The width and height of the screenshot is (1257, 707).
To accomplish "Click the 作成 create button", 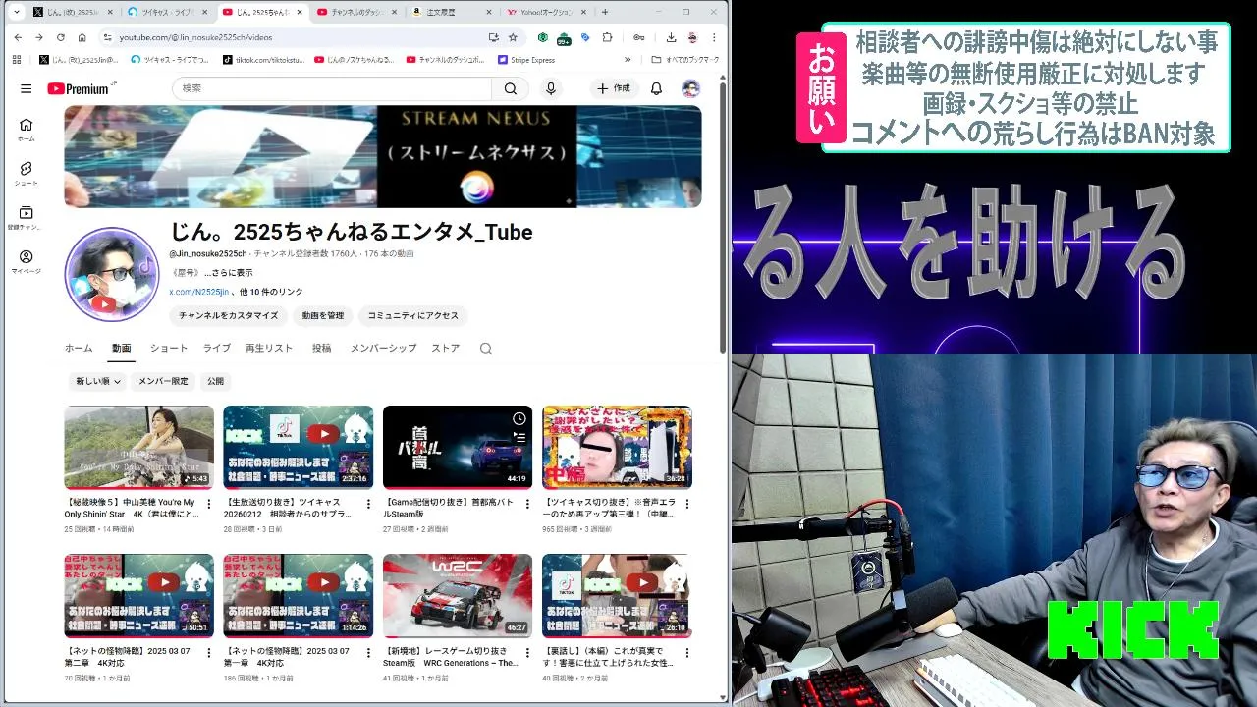I will click(614, 88).
